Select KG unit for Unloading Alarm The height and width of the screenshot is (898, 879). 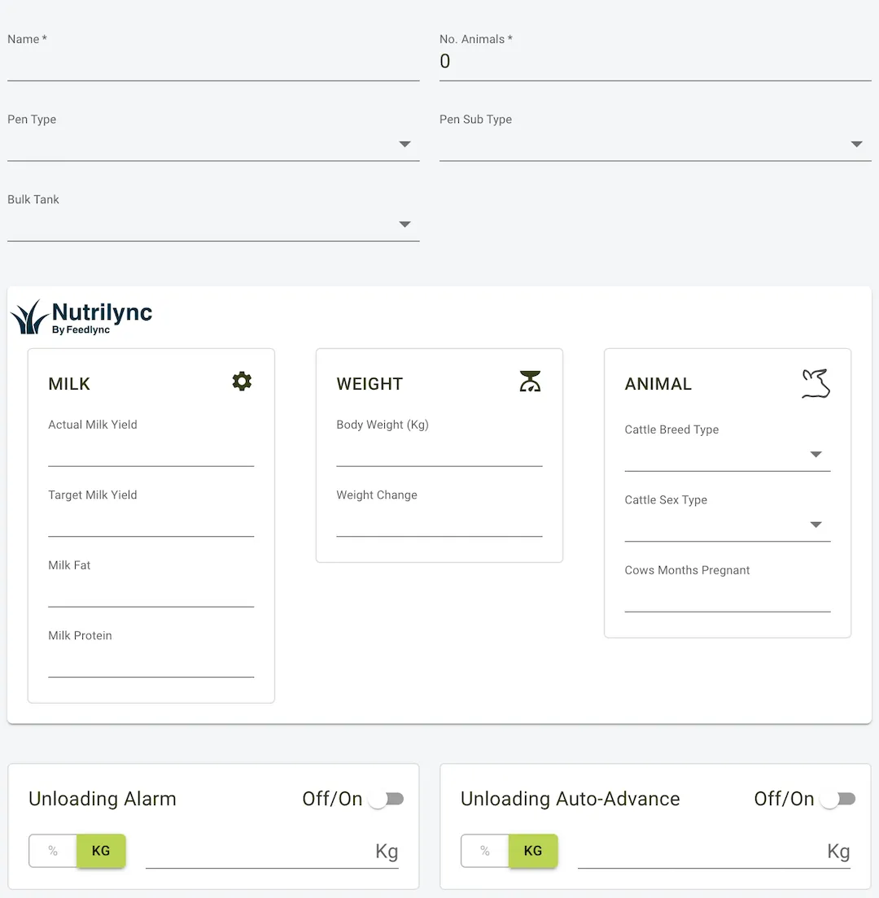point(101,851)
